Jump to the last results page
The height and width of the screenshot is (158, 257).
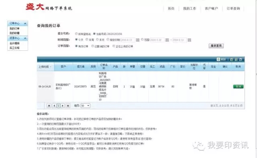point(68,106)
